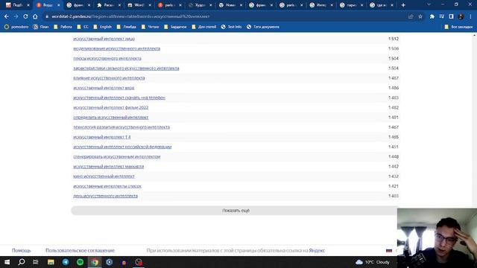Open Task View on the taskbar

[36, 262]
